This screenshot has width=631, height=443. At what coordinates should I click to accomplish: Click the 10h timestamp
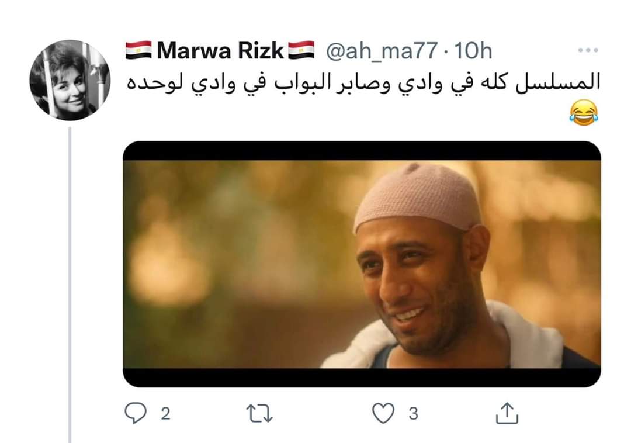(x=473, y=51)
